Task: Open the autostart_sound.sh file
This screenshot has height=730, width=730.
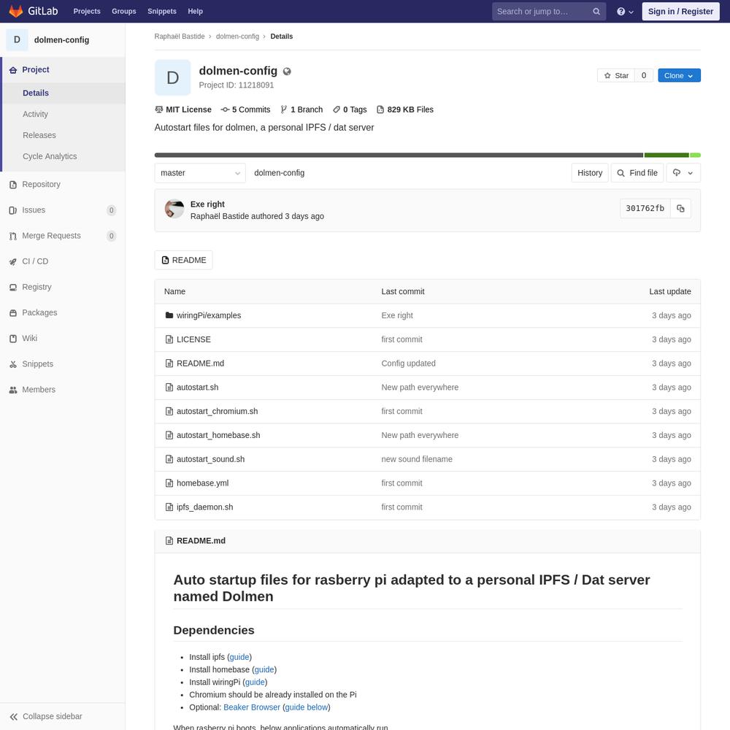Action: (x=210, y=459)
